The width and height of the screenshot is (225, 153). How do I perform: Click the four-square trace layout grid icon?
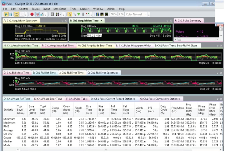click(57, 14)
